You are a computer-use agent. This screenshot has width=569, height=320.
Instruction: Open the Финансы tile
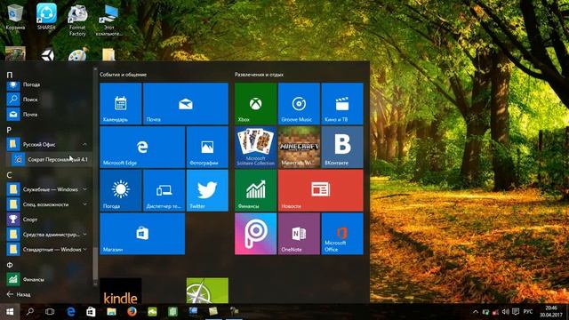click(x=255, y=190)
